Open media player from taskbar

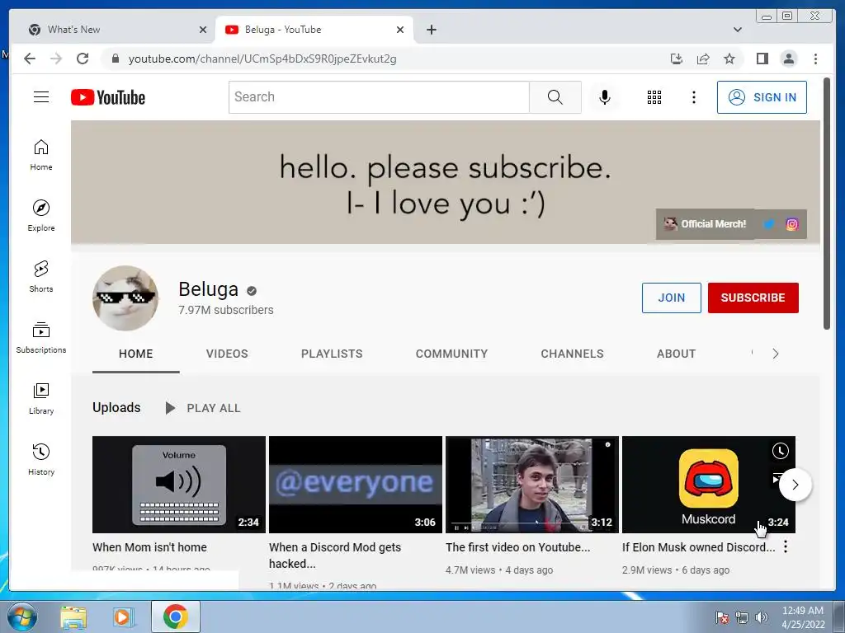click(x=122, y=617)
